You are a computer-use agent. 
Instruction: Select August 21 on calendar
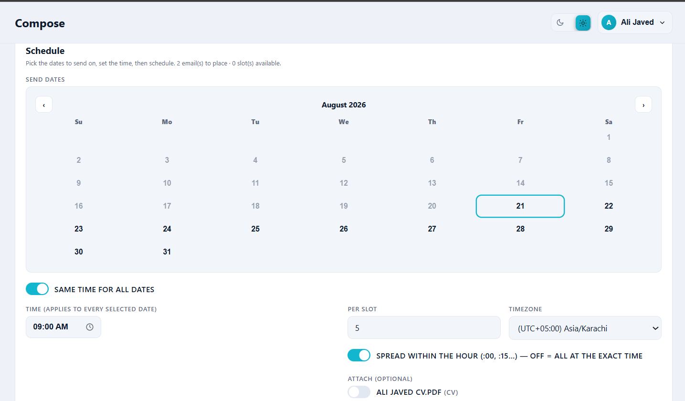[520, 206]
